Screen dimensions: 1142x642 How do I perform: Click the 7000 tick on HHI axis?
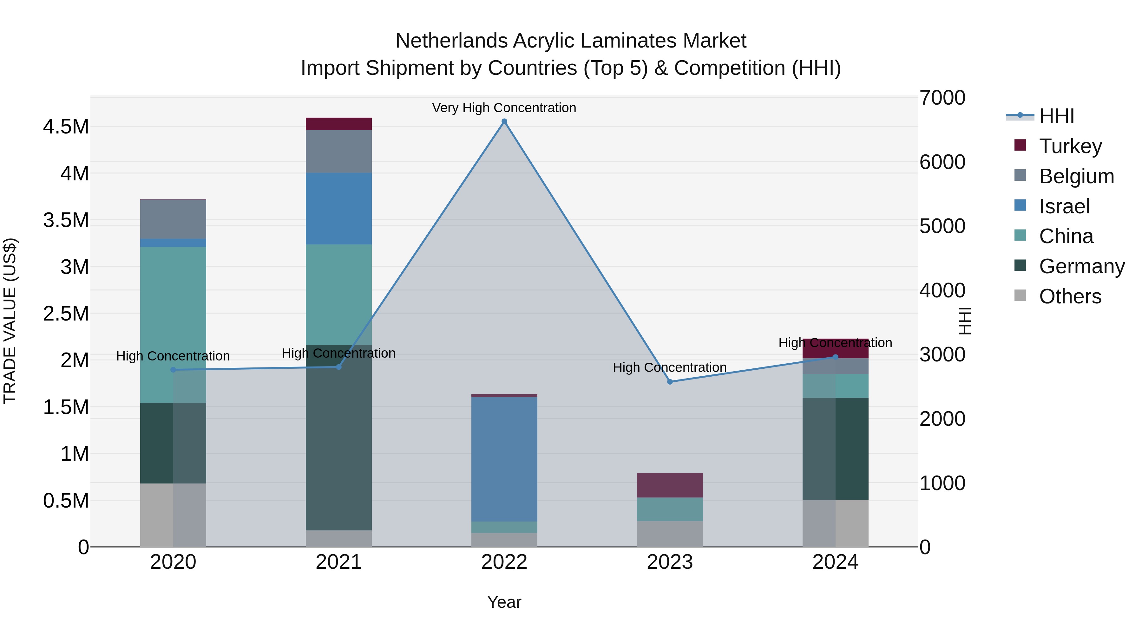point(942,97)
